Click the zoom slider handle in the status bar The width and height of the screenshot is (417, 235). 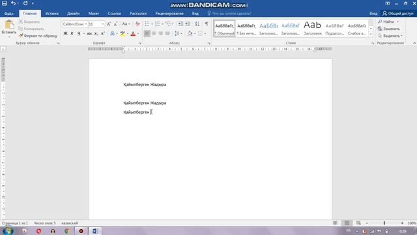tap(384, 223)
